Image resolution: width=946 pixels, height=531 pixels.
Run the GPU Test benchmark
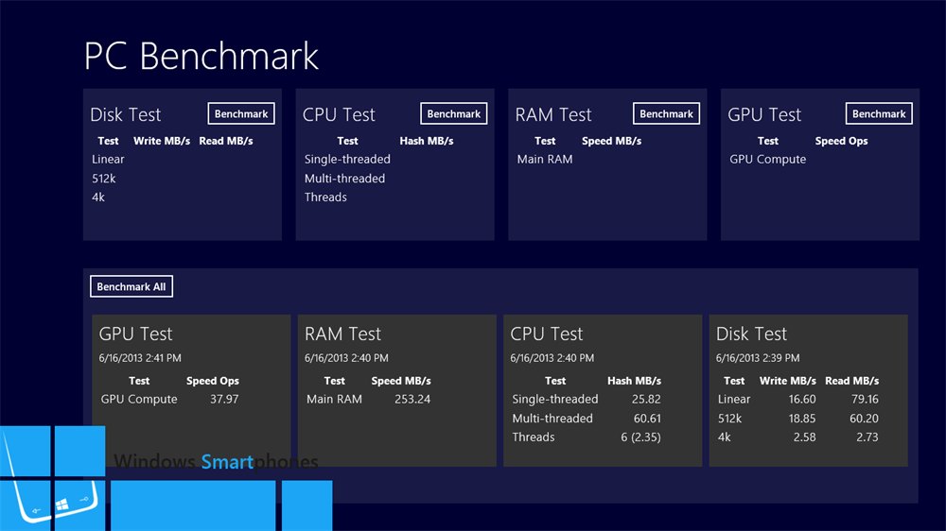pyautogui.click(x=879, y=114)
